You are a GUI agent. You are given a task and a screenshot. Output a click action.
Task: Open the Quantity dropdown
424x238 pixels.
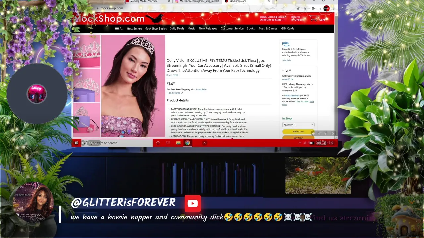click(x=298, y=125)
